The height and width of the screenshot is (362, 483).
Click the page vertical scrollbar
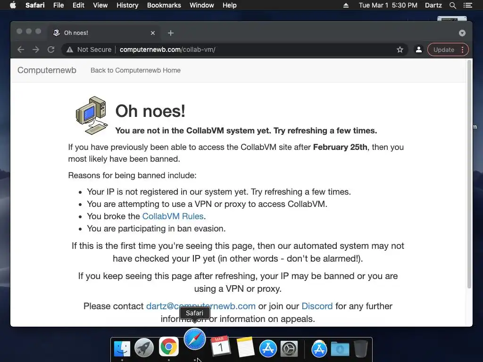(x=469, y=174)
